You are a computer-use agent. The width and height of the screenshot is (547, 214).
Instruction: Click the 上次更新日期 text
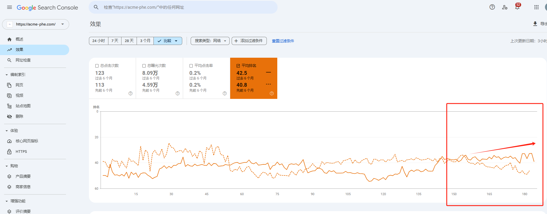click(528, 41)
